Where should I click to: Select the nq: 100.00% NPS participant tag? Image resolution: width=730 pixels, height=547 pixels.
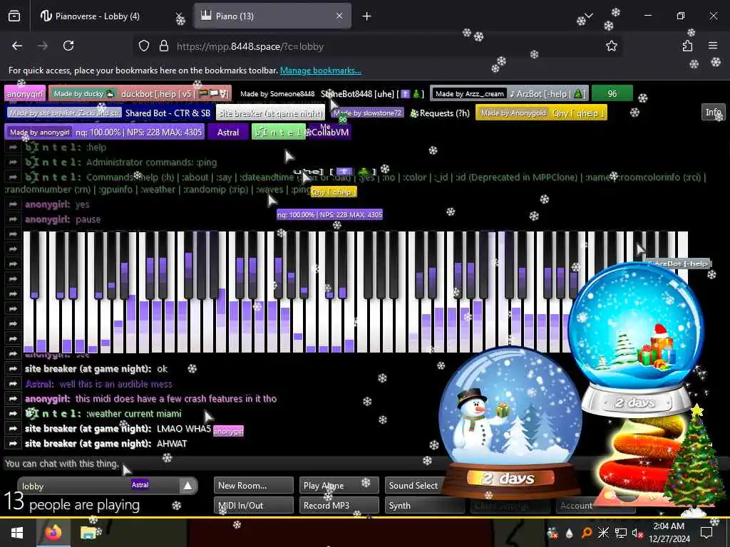(x=105, y=132)
